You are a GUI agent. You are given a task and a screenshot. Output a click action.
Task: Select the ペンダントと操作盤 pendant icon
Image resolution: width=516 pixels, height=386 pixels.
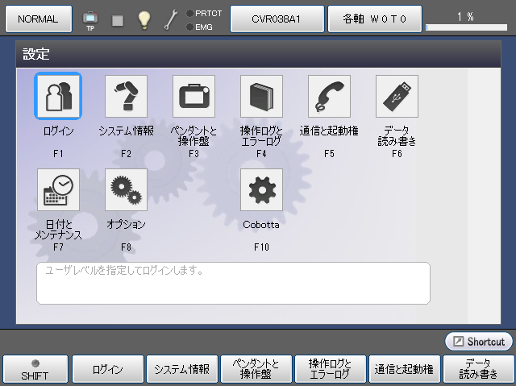[x=193, y=97]
